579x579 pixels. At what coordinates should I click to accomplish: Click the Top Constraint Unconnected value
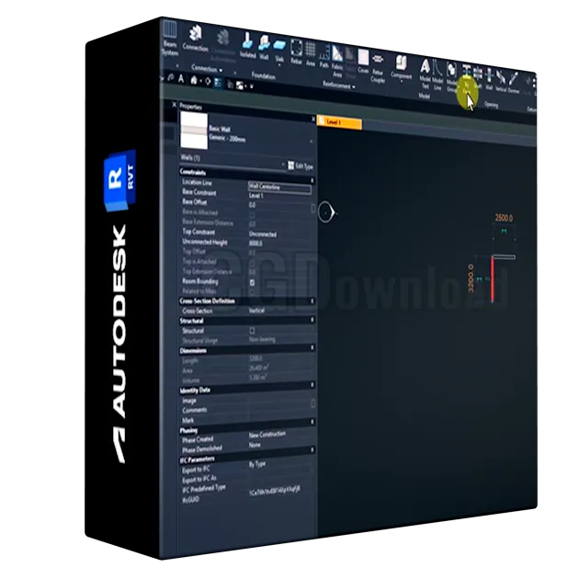[x=263, y=234]
